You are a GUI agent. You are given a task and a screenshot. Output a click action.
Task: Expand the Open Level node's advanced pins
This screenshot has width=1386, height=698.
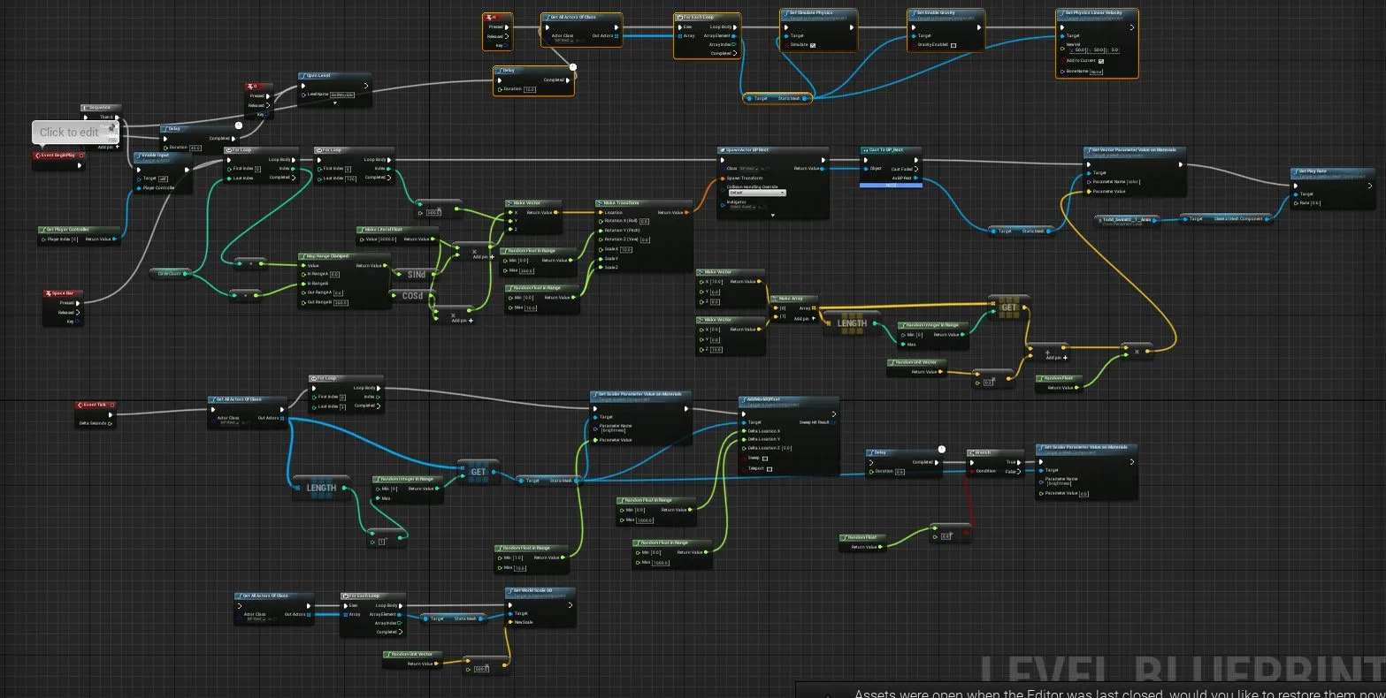tap(334, 103)
